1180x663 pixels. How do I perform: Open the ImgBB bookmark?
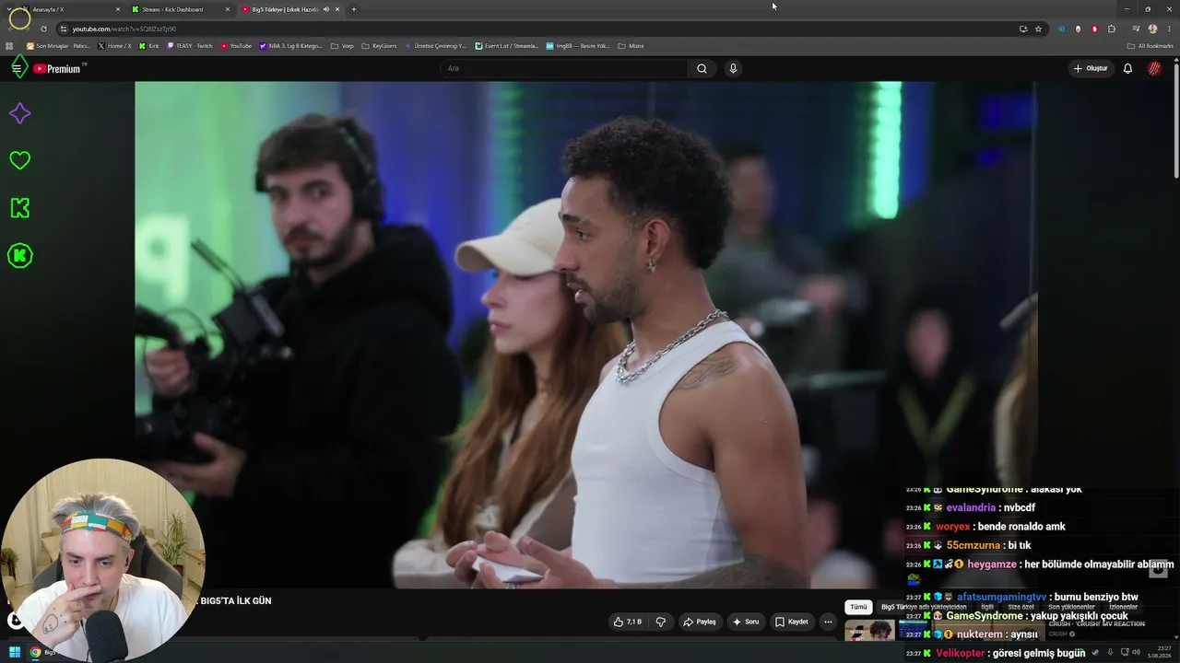578,46
